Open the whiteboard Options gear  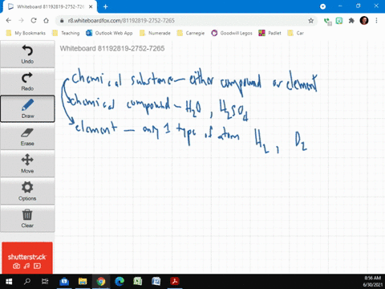27,191
